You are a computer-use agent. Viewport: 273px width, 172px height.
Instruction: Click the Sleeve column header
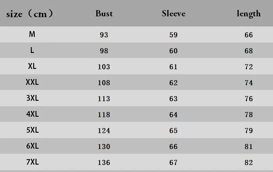point(174,14)
